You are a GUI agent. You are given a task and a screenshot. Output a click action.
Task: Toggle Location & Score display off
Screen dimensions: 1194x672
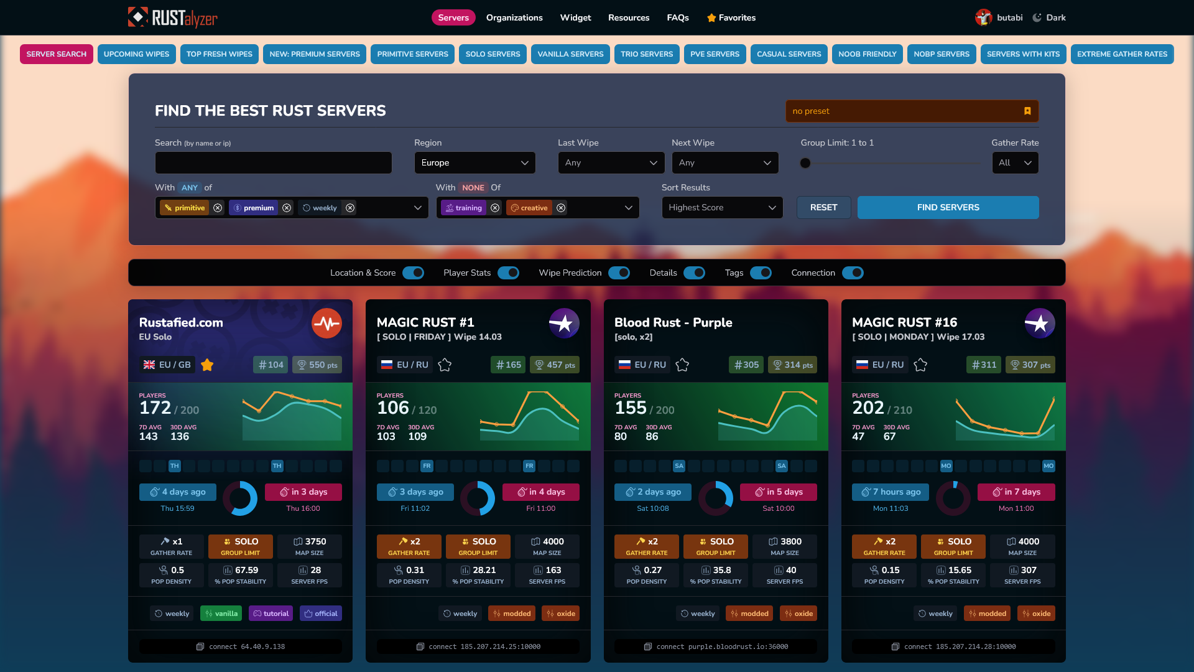pos(413,273)
